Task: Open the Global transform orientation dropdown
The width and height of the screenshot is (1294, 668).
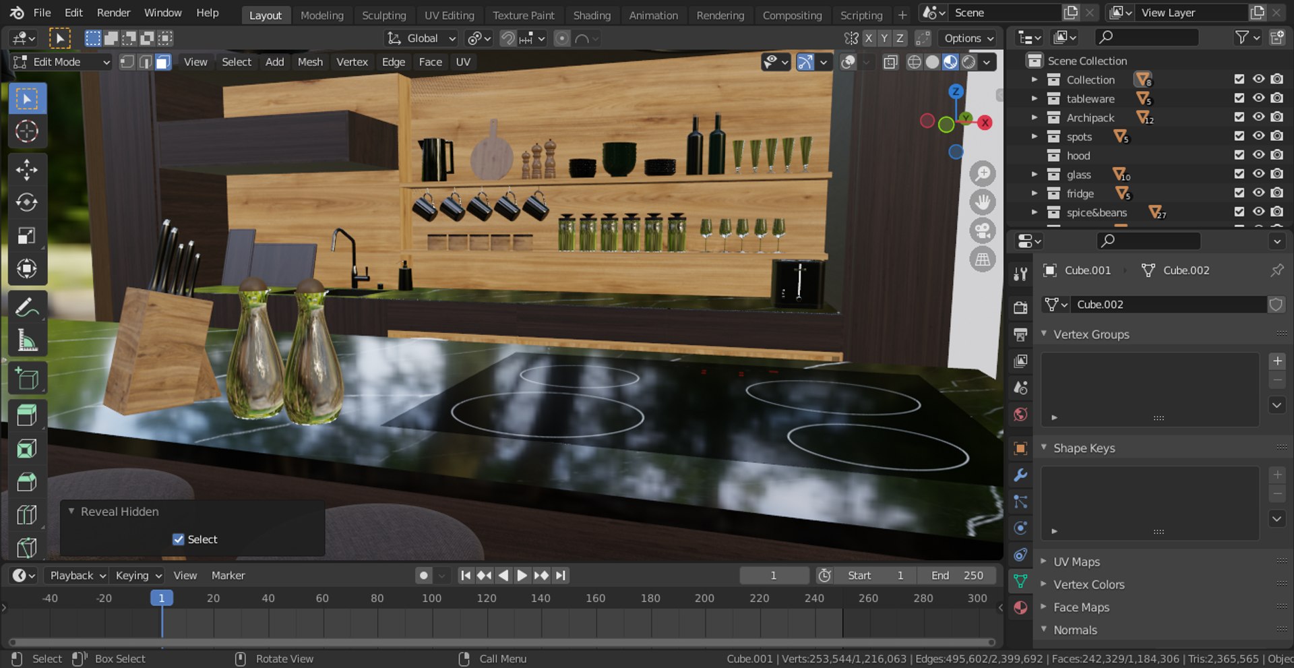Action: (421, 38)
